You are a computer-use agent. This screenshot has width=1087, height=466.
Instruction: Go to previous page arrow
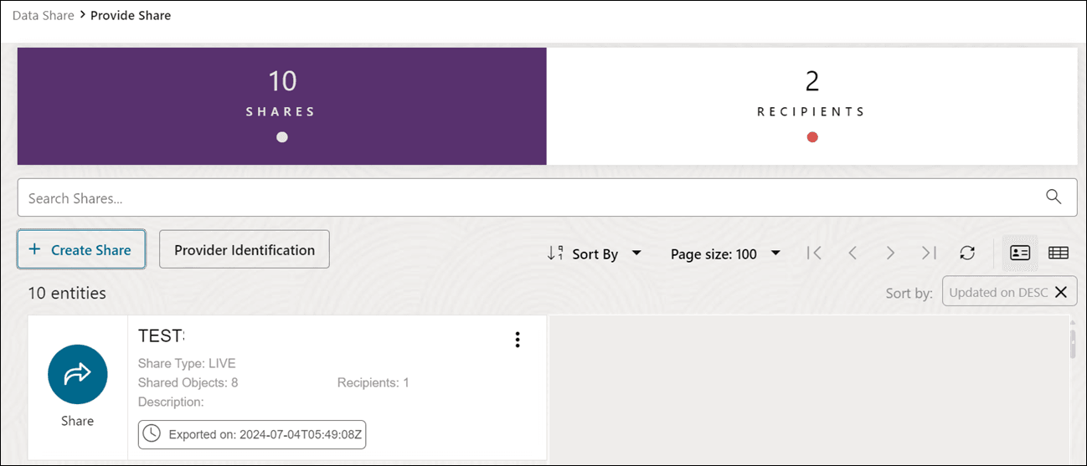[x=853, y=253]
